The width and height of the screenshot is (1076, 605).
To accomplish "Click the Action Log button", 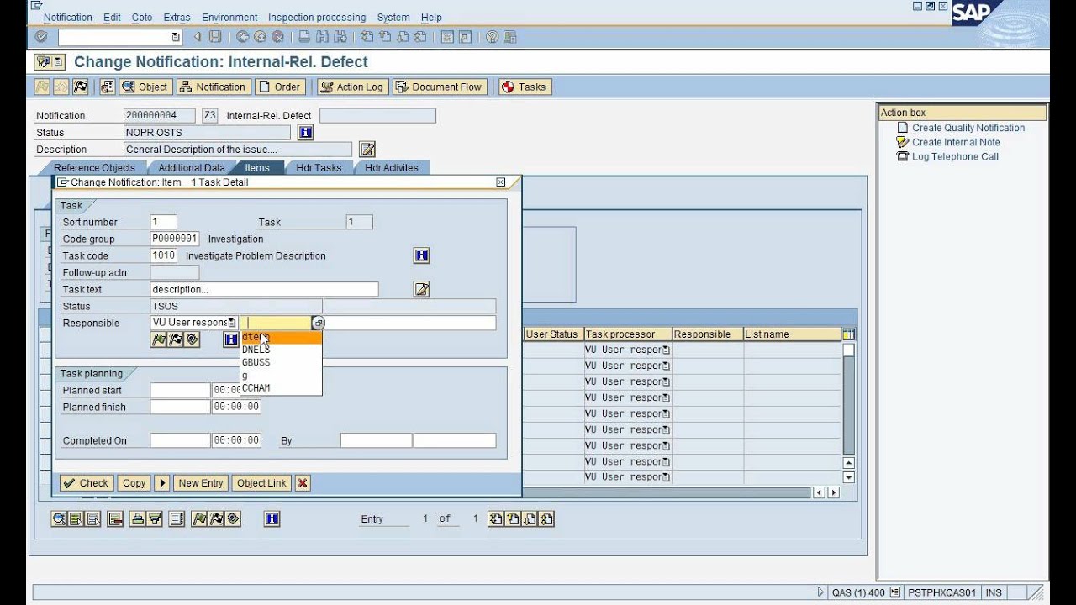I will pyautogui.click(x=352, y=87).
